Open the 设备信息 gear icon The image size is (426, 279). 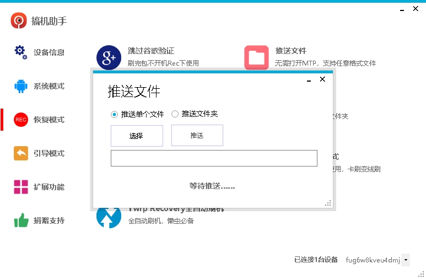pyautogui.click(x=21, y=52)
